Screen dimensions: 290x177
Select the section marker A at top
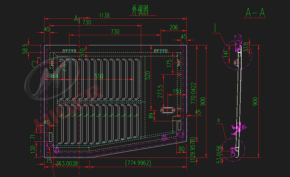[76, 18]
